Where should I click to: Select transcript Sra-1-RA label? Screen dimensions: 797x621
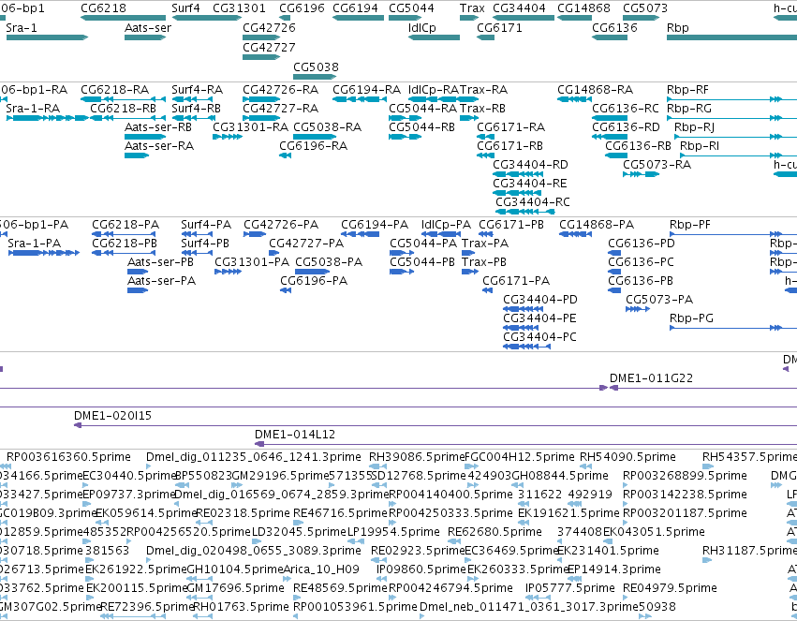(x=33, y=109)
